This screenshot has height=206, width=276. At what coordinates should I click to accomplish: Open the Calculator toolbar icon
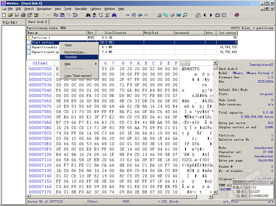point(179,15)
